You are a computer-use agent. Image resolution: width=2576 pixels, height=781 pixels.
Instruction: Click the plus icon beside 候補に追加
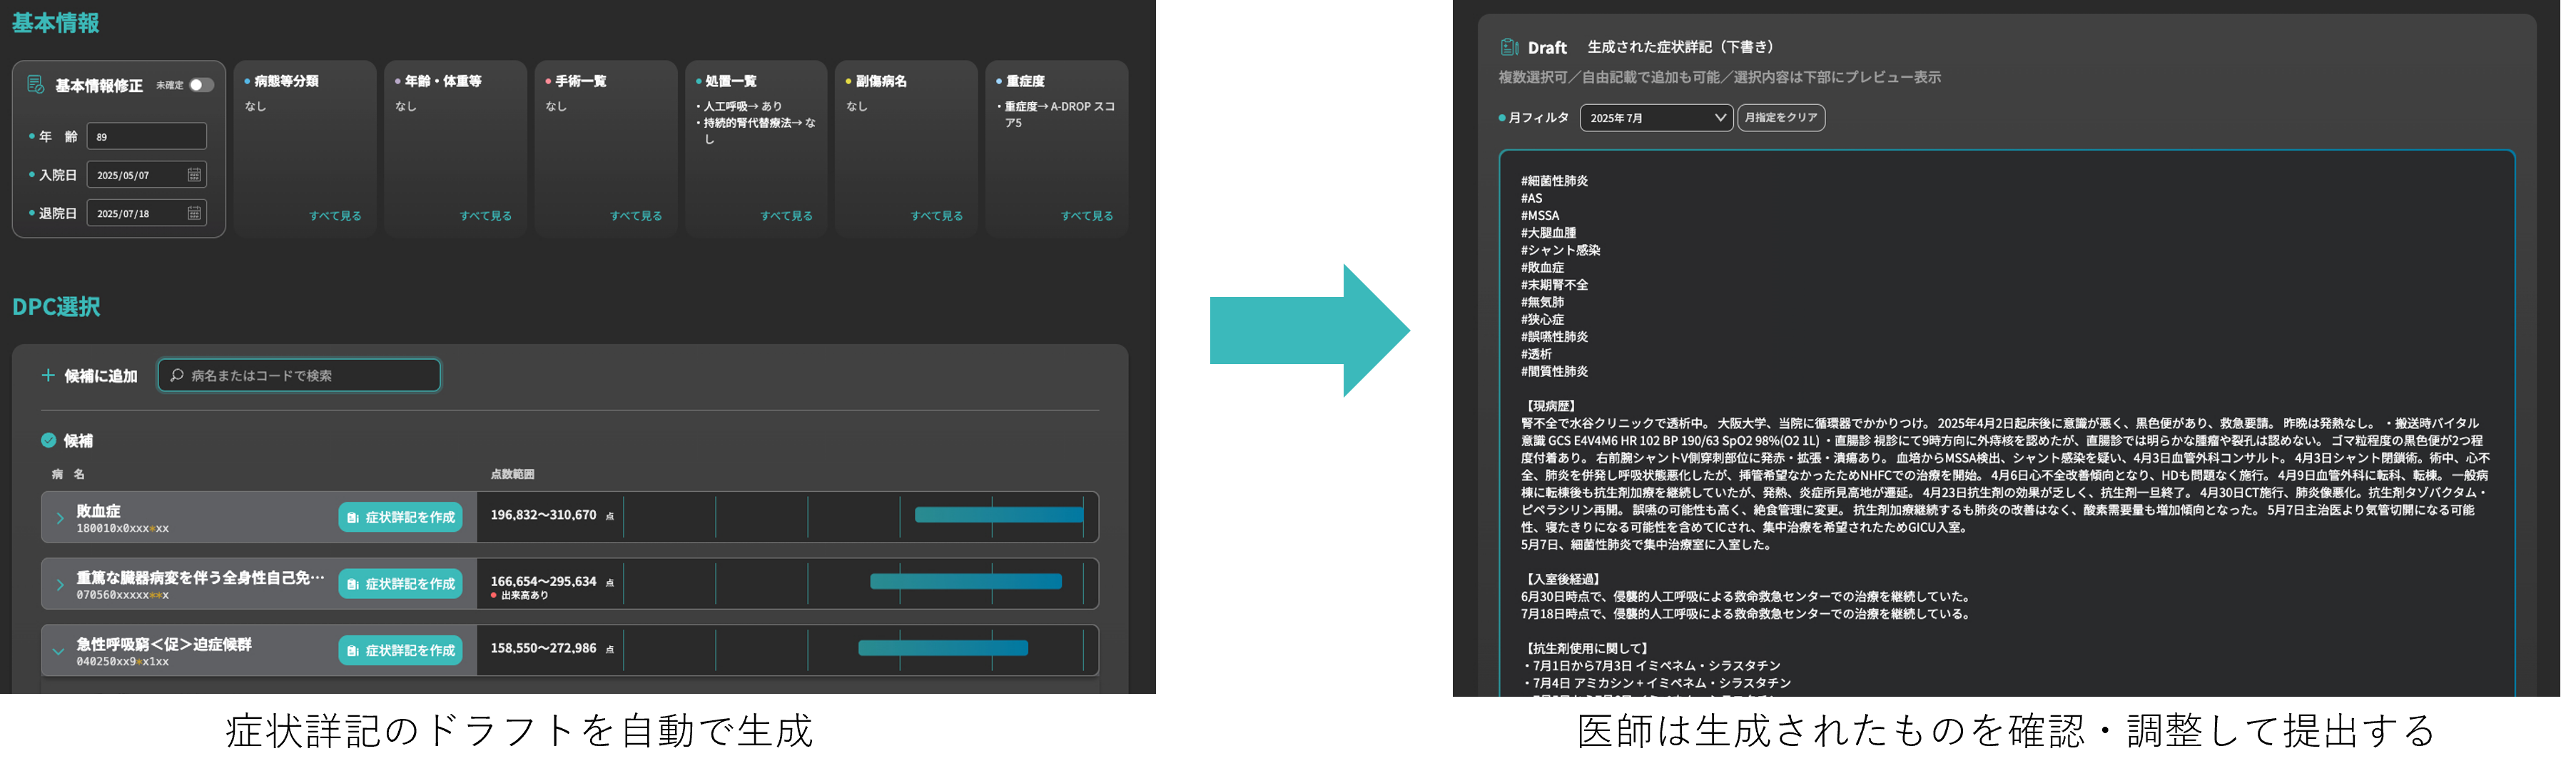[48, 376]
